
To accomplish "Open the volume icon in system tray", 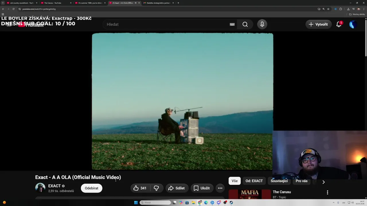I will pos(353,203).
